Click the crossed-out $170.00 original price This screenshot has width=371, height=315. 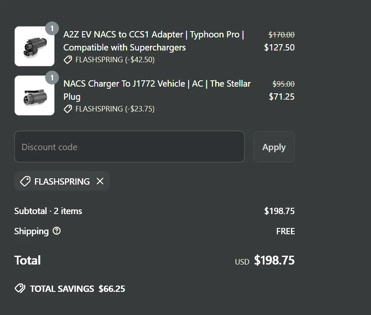(281, 35)
